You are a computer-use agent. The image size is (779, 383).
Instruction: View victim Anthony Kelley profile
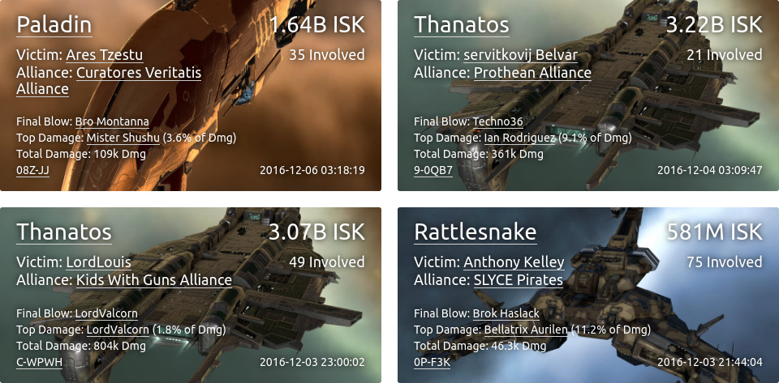click(x=514, y=262)
